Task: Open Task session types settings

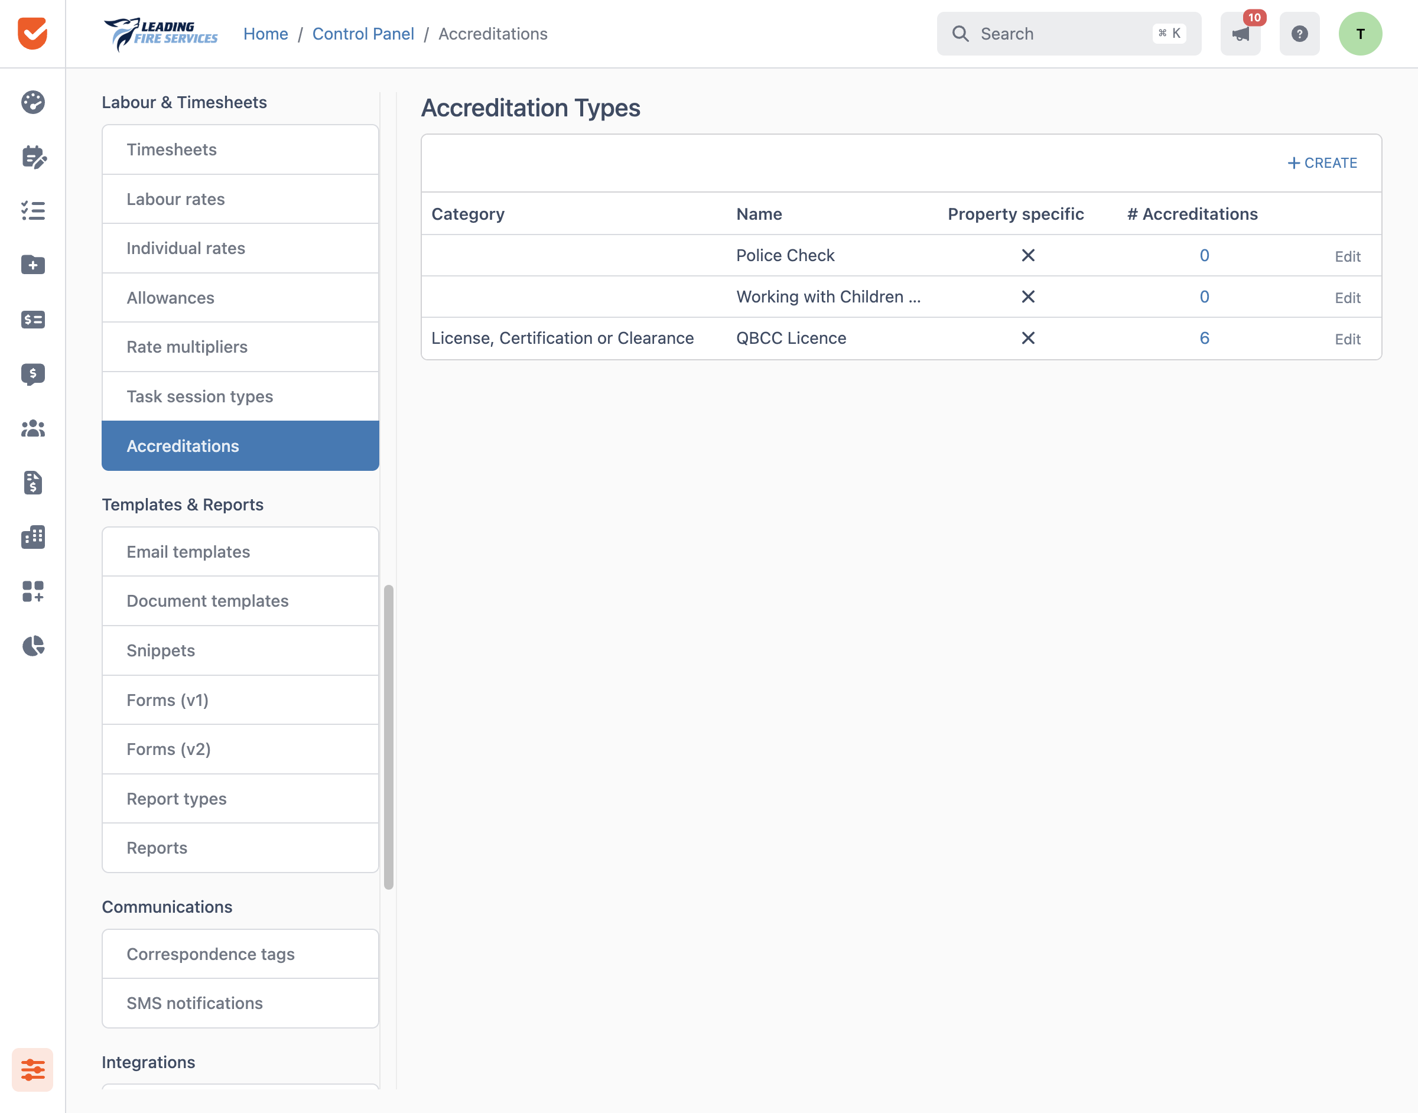Action: (240, 396)
